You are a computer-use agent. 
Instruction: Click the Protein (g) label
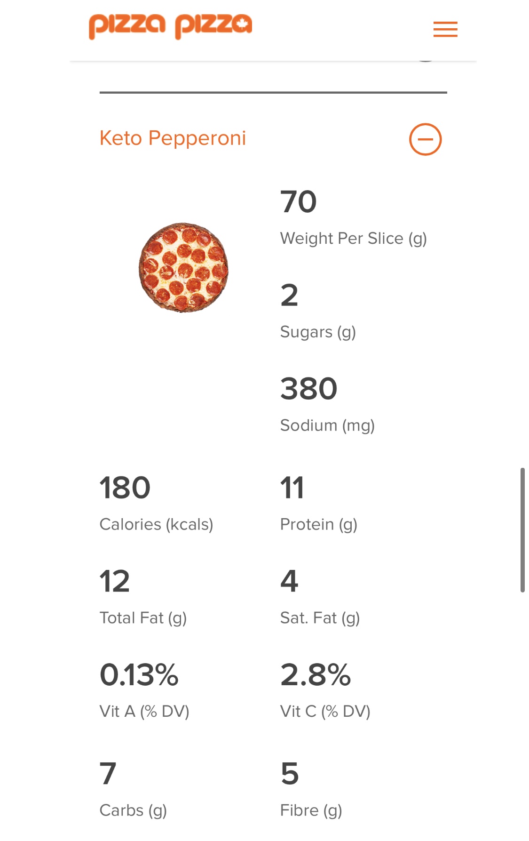319,525
